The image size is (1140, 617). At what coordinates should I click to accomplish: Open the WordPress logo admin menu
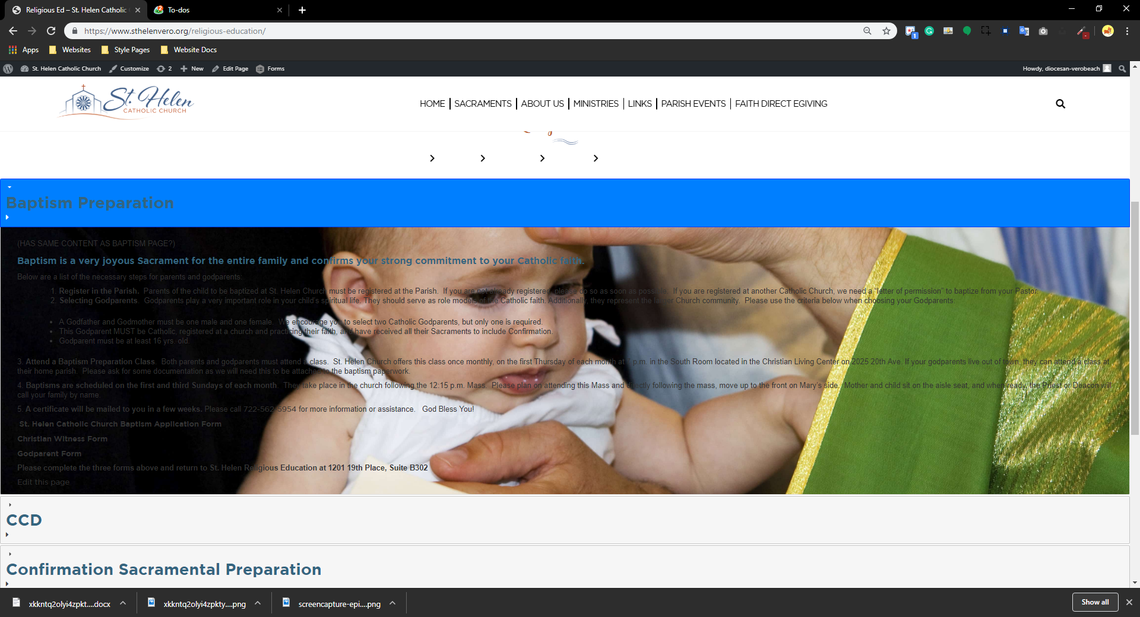(x=8, y=69)
